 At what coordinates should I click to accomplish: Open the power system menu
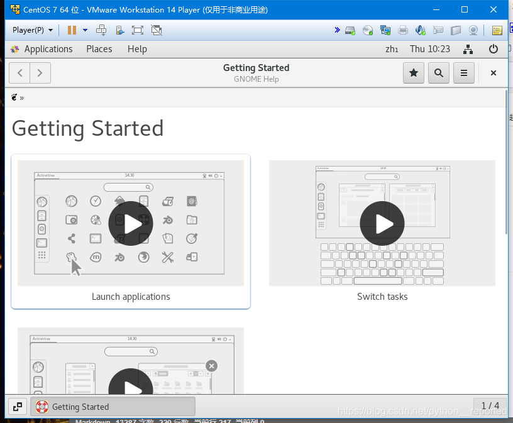click(494, 49)
